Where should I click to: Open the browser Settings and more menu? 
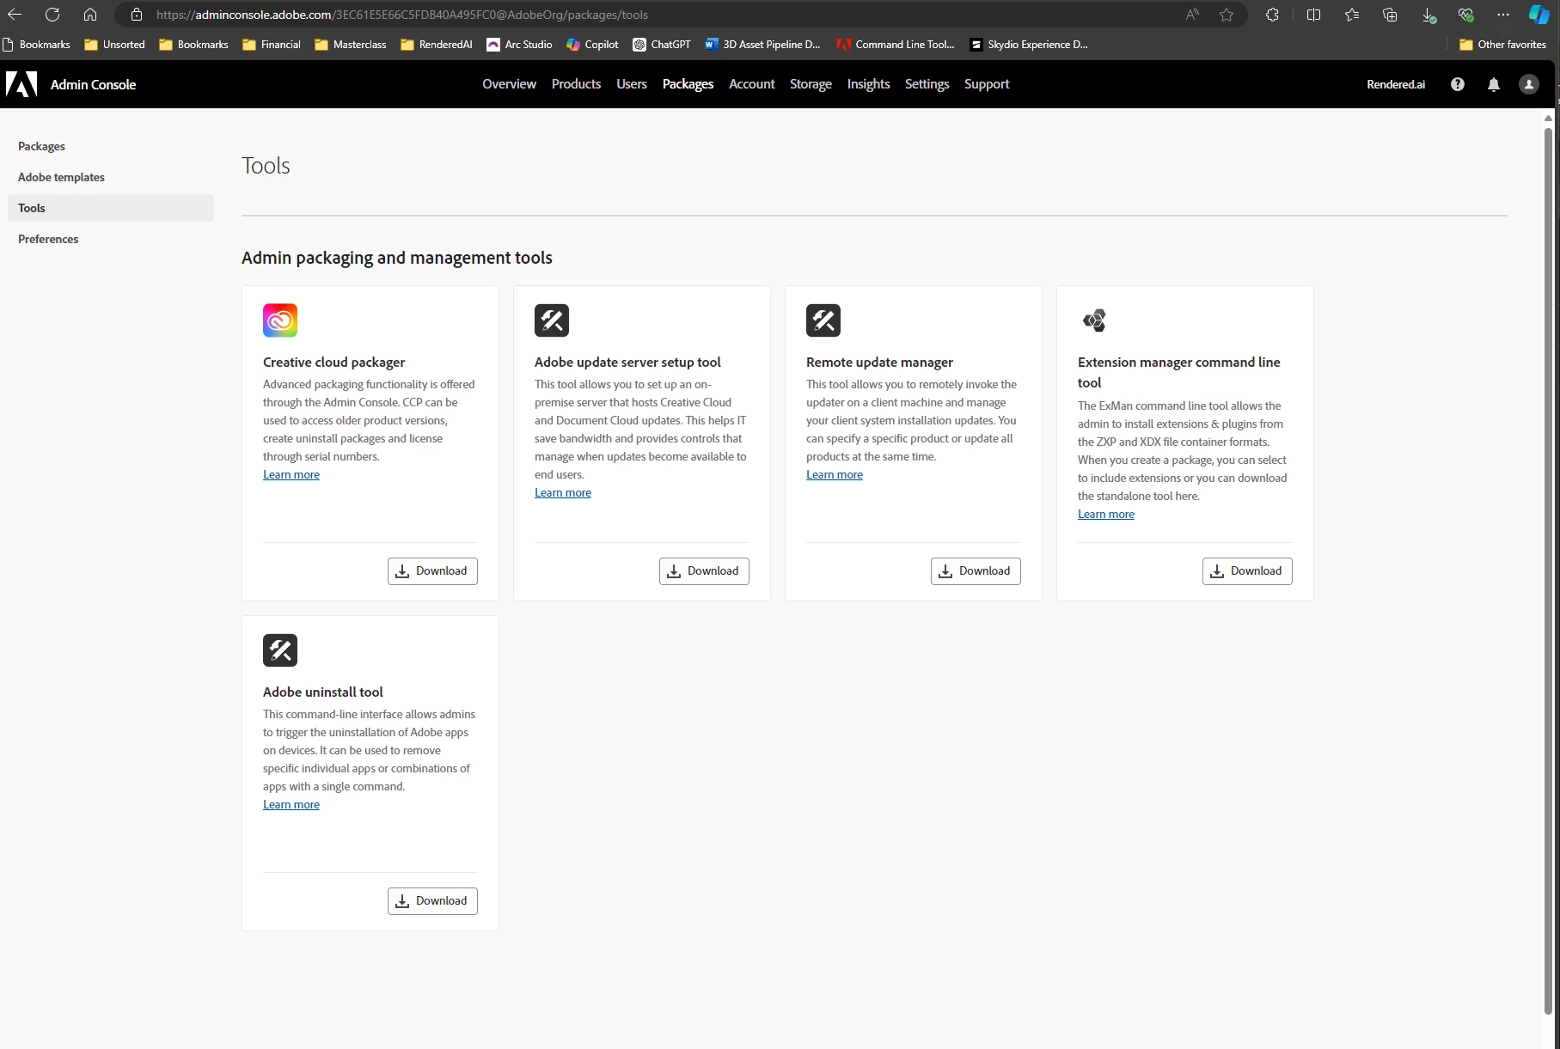[1503, 15]
